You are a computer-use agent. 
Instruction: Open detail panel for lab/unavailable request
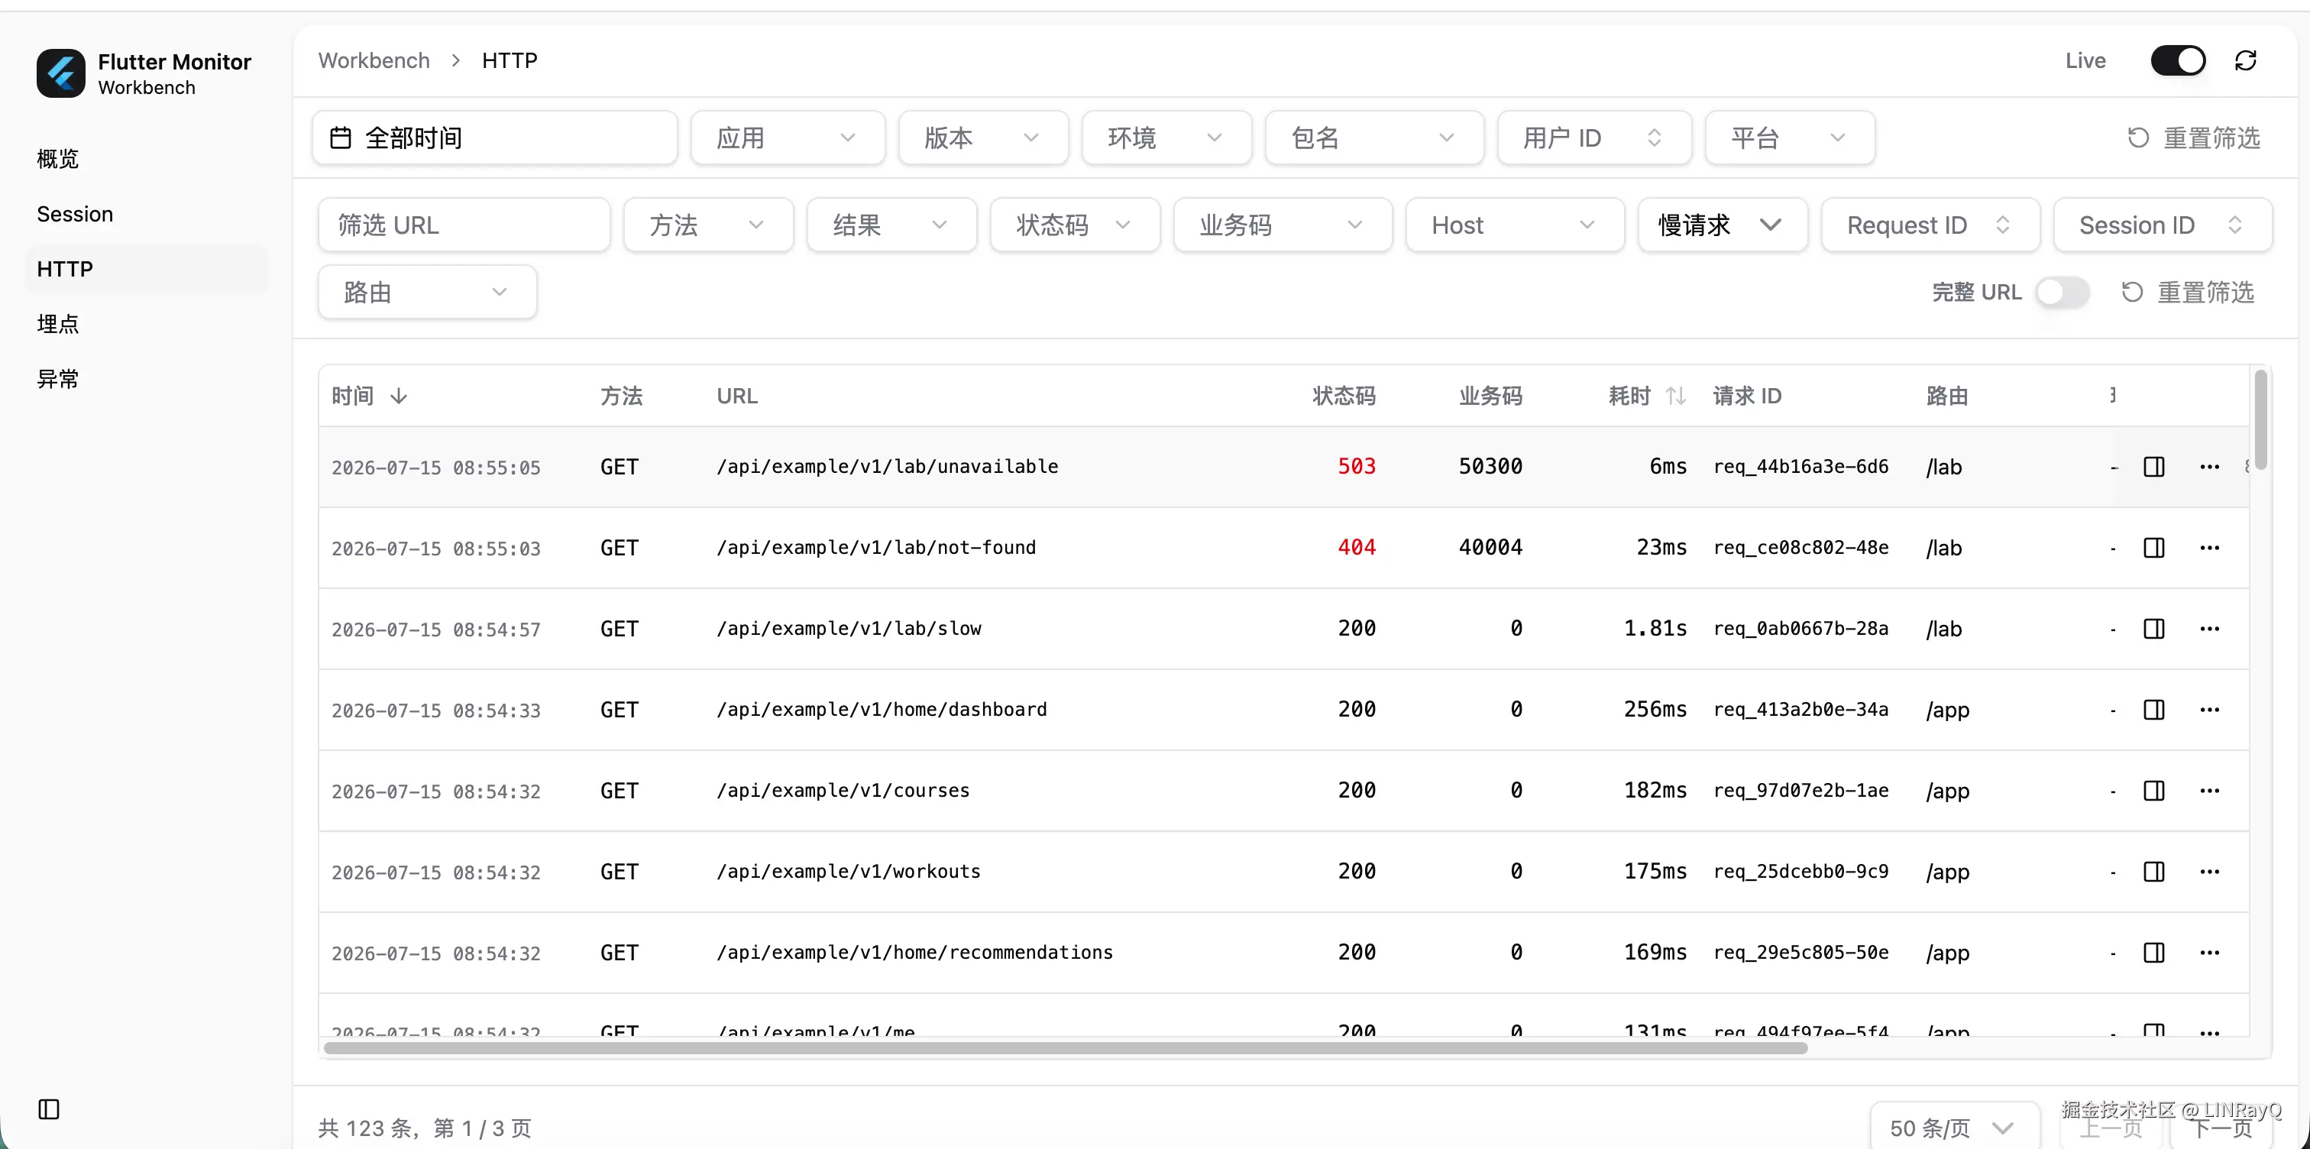tap(2154, 467)
